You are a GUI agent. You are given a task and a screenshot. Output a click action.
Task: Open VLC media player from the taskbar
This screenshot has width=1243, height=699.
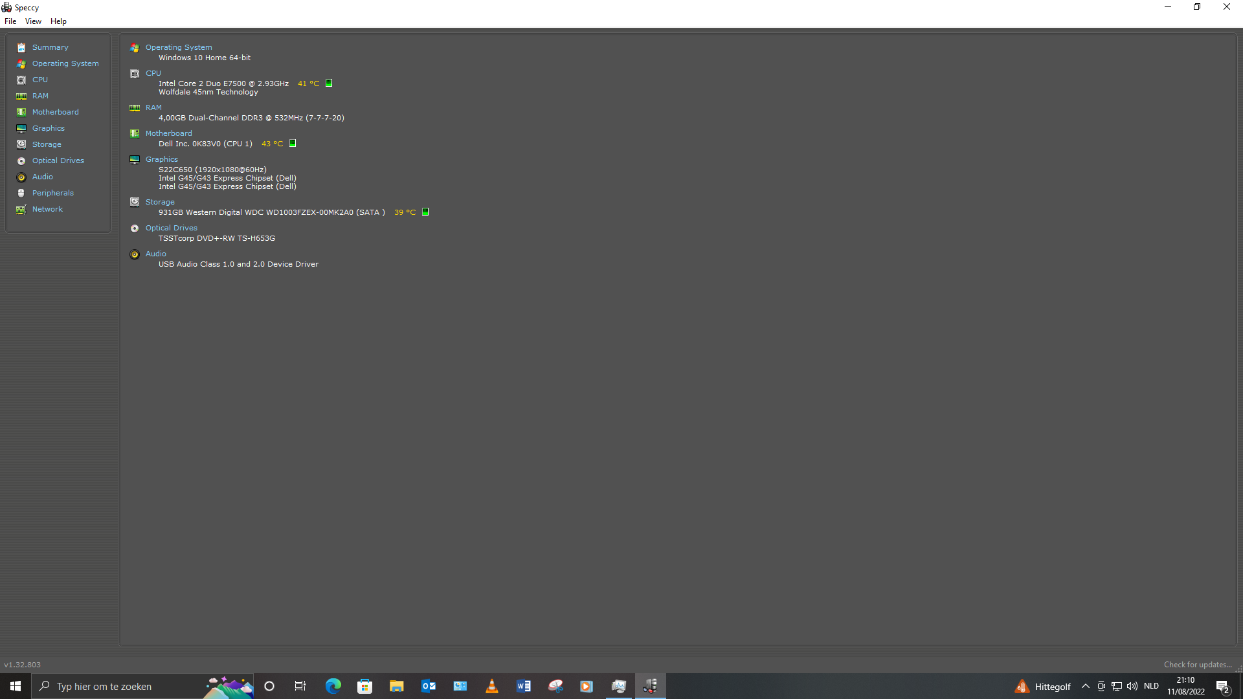[x=492, y=686]
